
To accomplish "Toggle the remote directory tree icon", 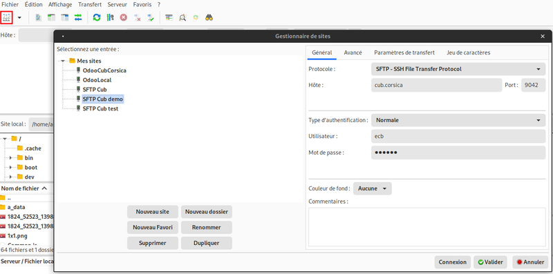I will click(65, 17).
